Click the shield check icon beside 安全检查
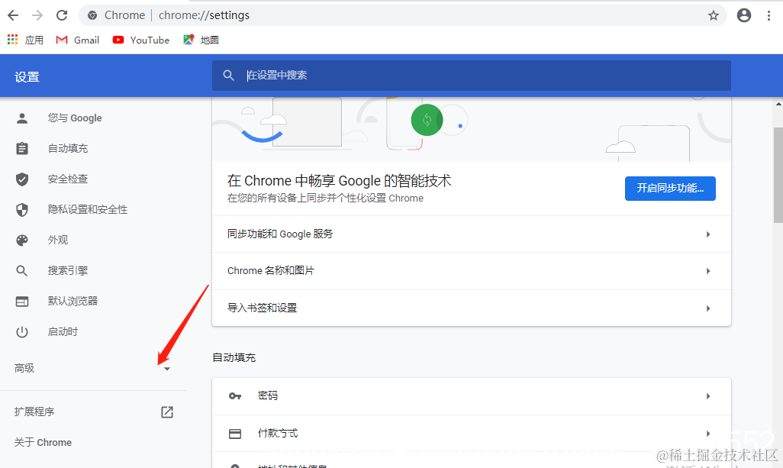 click(22, 179)
